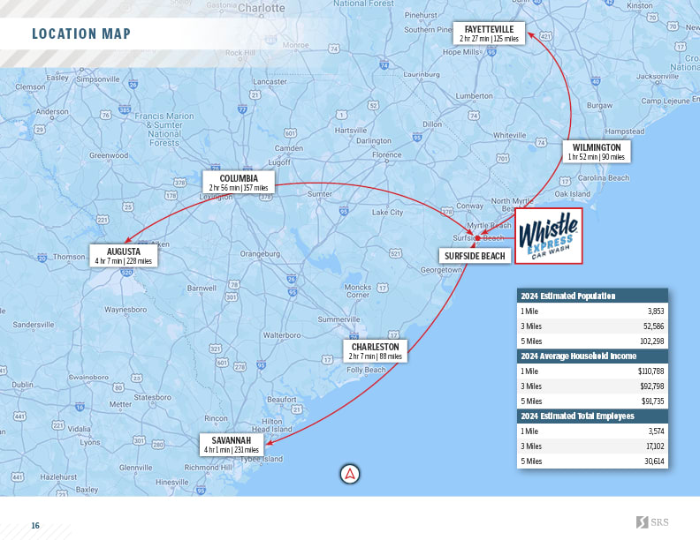This screenshot has width=700, height=540.
Task: Click the 2024 Estimated Total Employees header
Action: pyautogui.click(x=592, y=416)
